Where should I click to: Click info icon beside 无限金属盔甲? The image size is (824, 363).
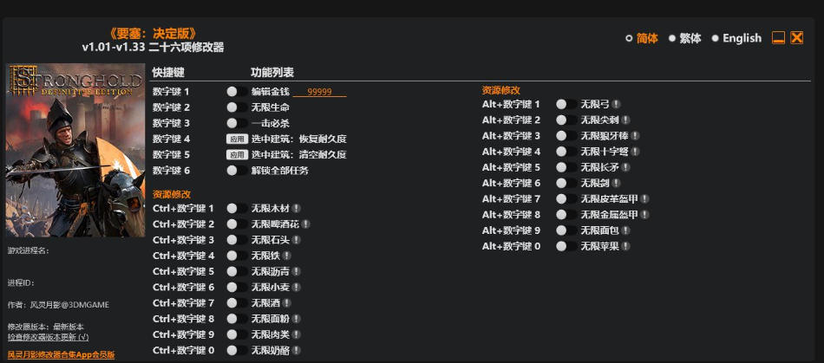tap(644, 215)
